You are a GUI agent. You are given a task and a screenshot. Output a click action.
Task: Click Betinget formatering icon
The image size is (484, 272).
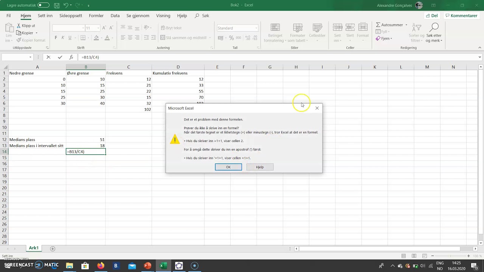[x=275, y=28]
